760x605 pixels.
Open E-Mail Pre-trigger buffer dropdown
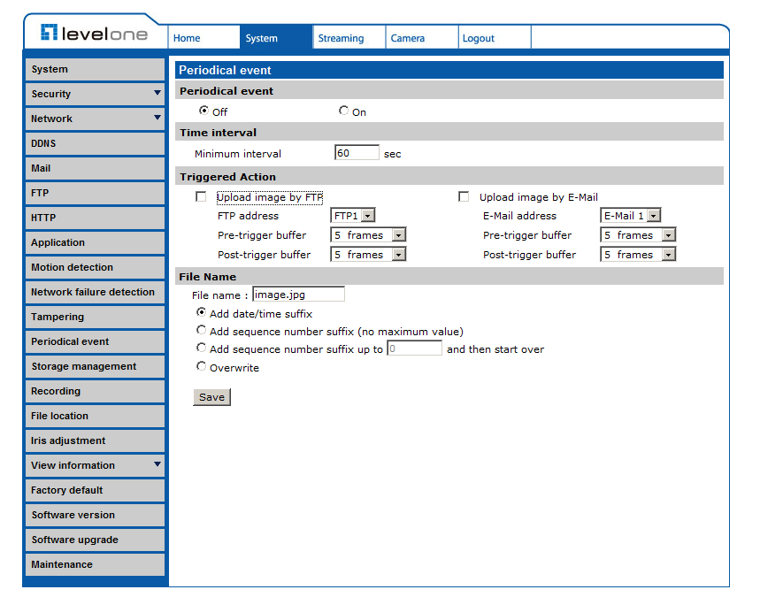[x=638, y=235]
